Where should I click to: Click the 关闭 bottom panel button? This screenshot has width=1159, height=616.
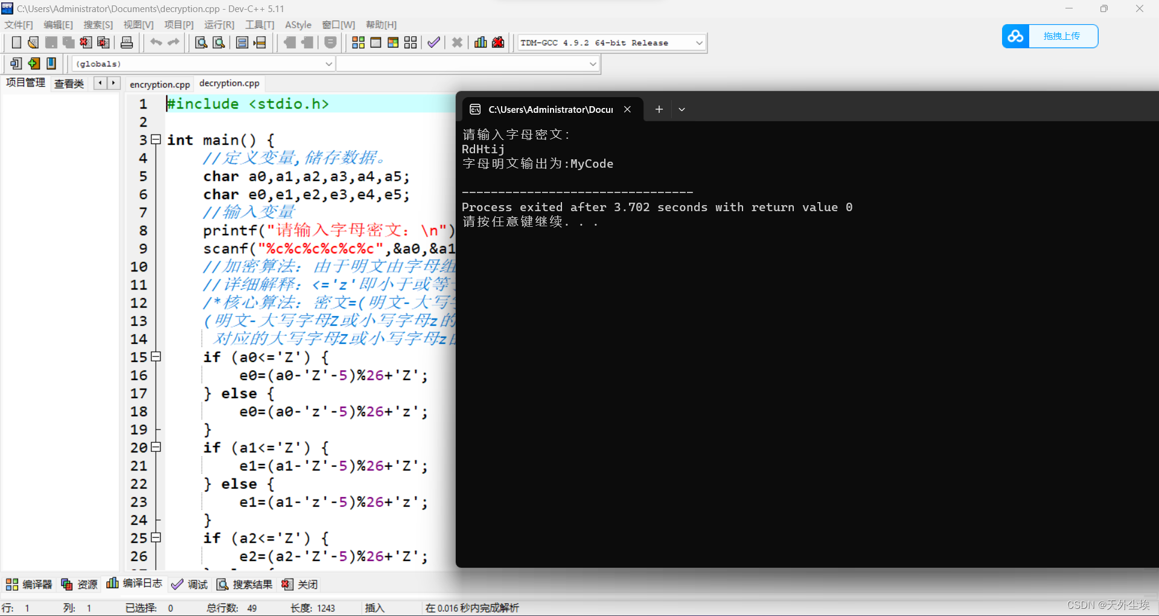pyautogui.click(x=299, y=584)
